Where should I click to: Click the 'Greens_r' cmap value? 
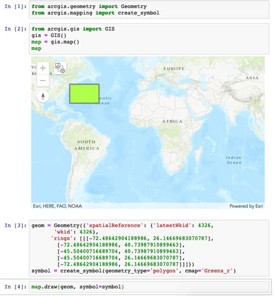click(217, 270)
